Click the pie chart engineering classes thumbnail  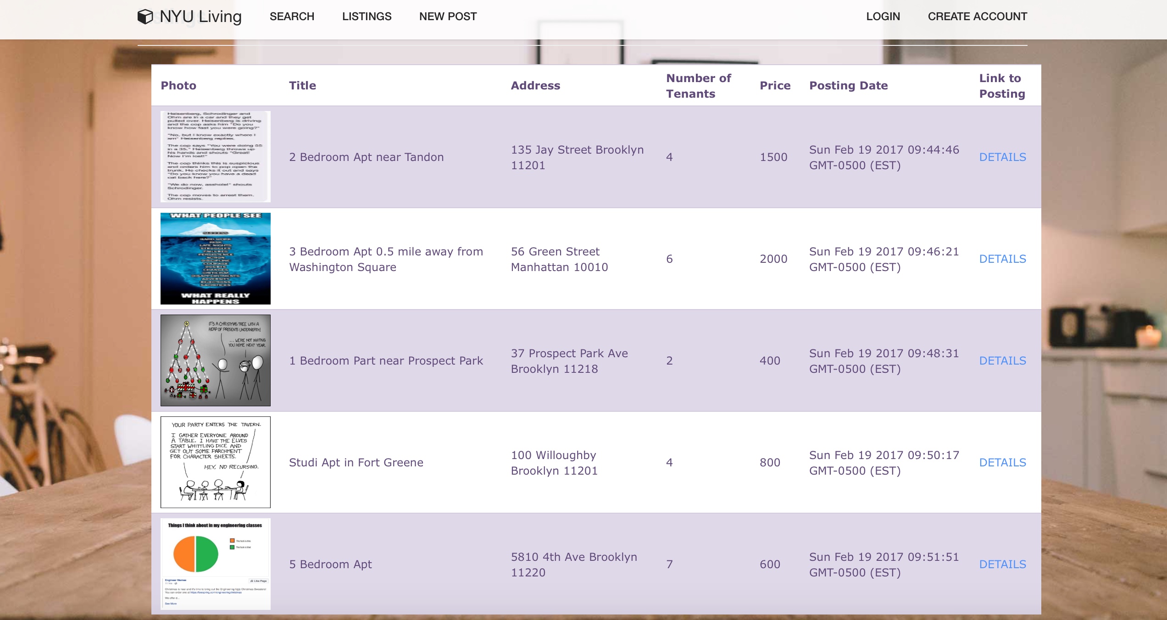click(216, 564)
